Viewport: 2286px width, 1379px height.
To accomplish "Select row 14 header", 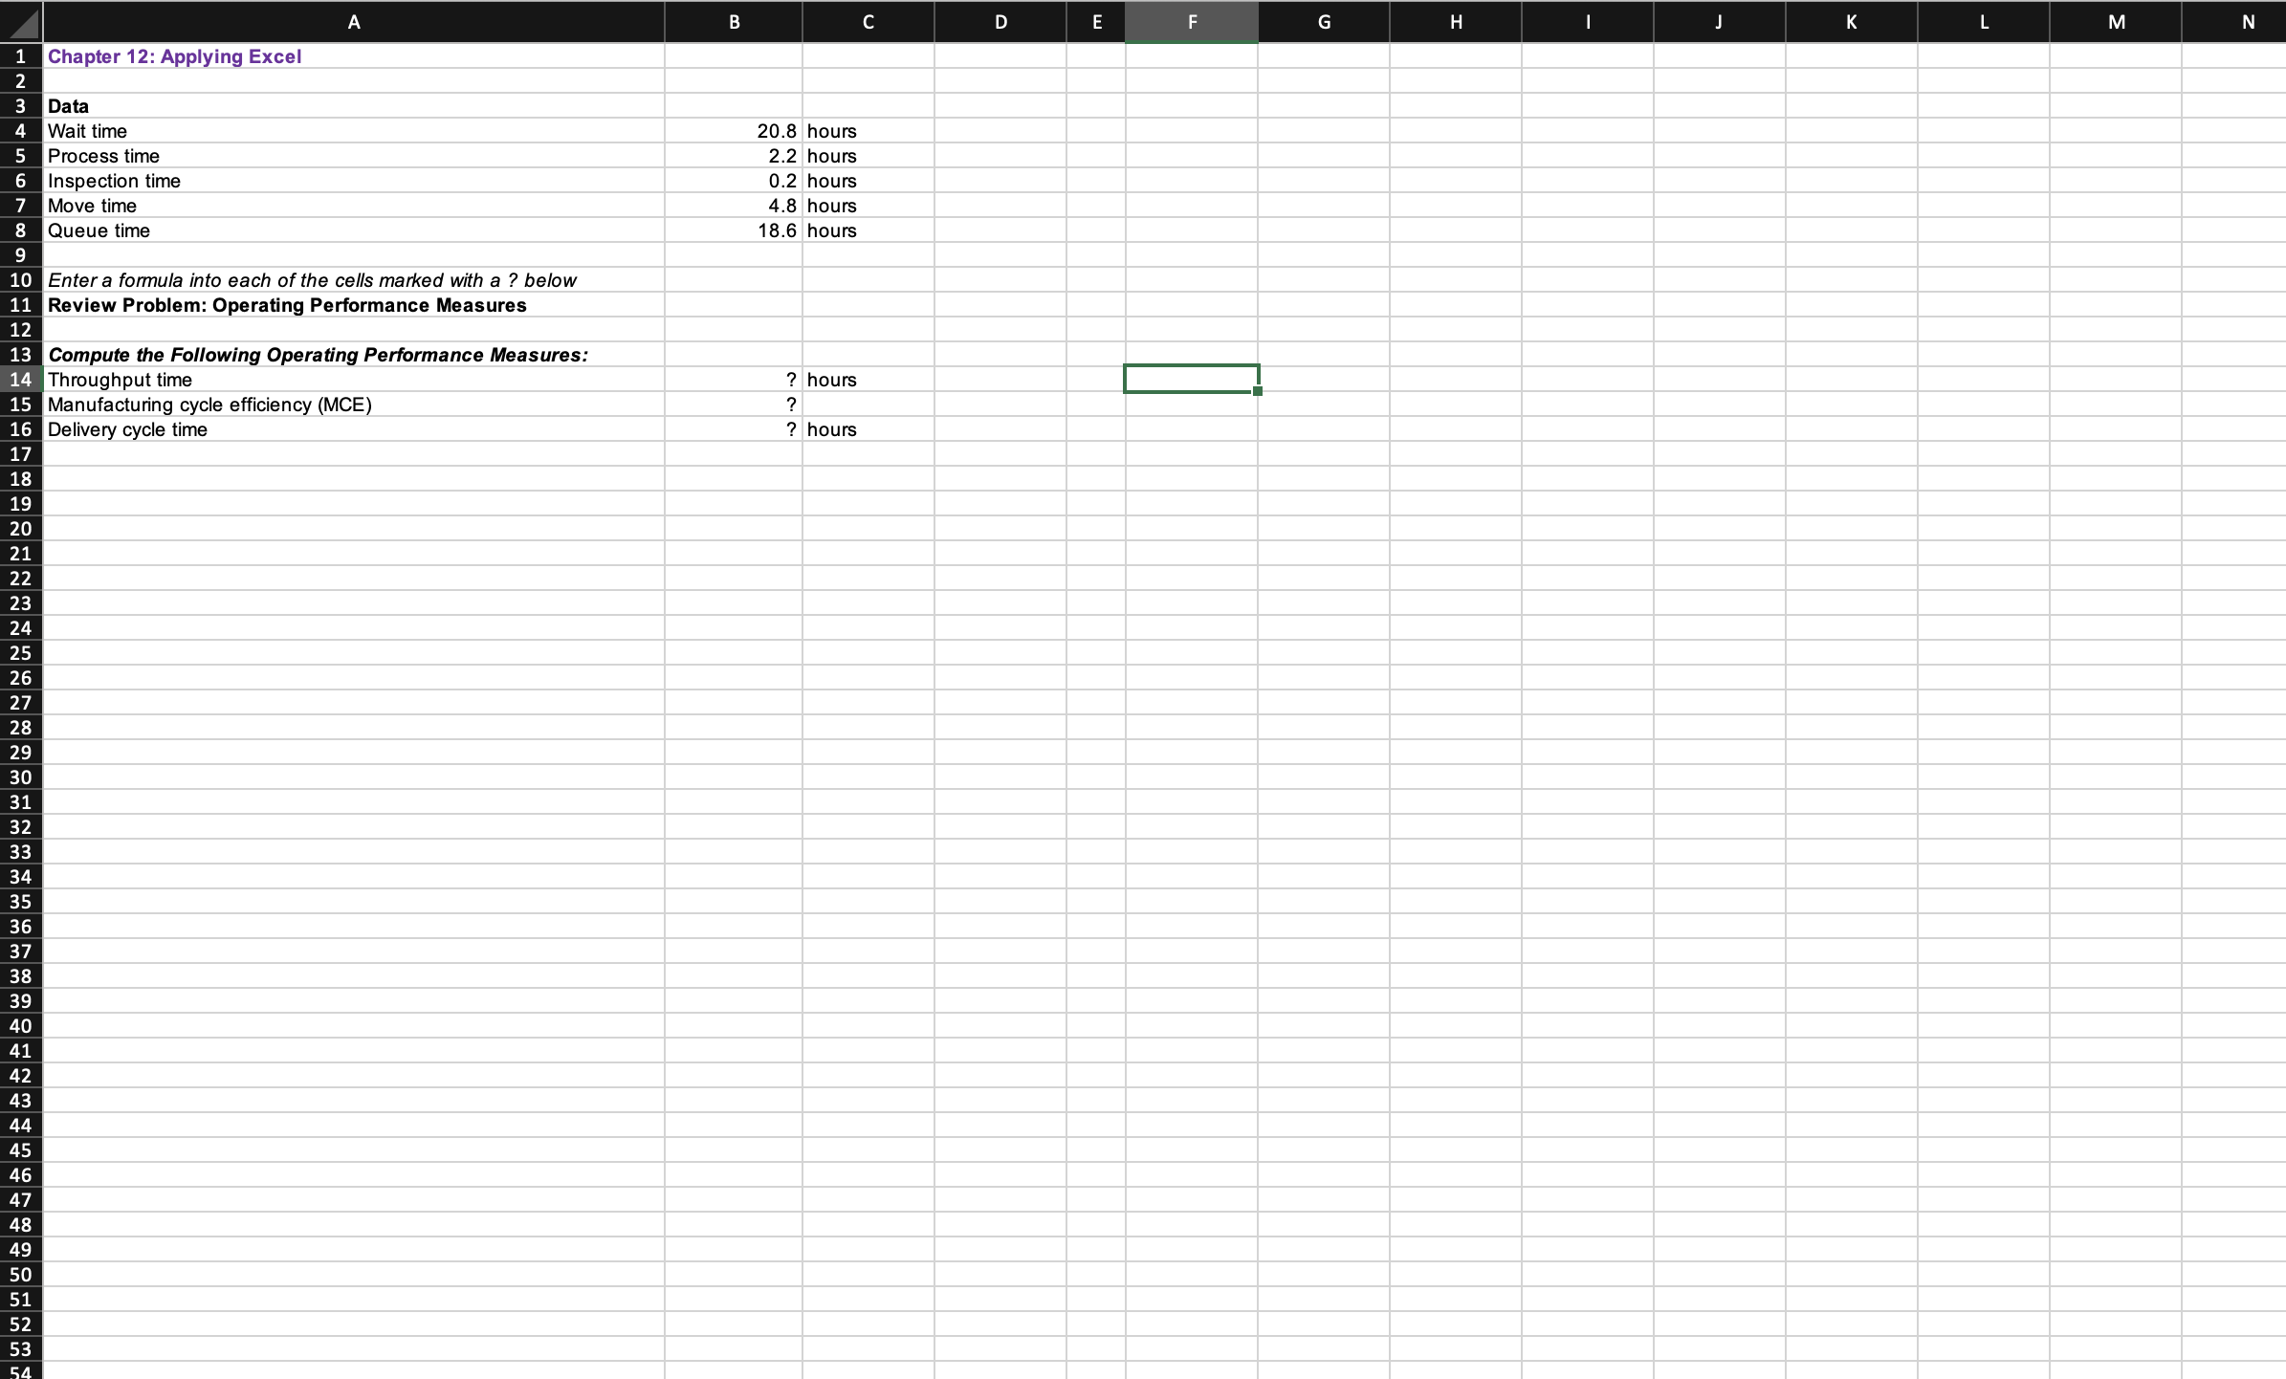I will click(21, 380).
